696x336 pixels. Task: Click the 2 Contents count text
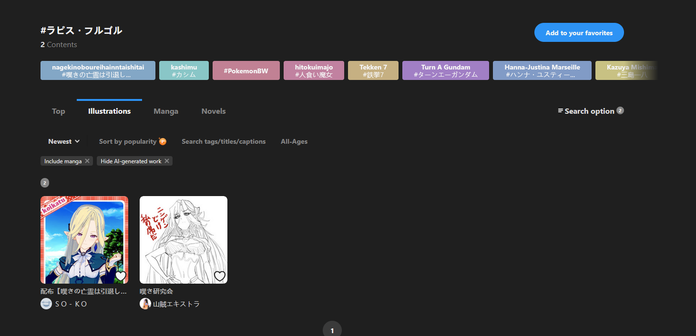(x=59, y=45)
